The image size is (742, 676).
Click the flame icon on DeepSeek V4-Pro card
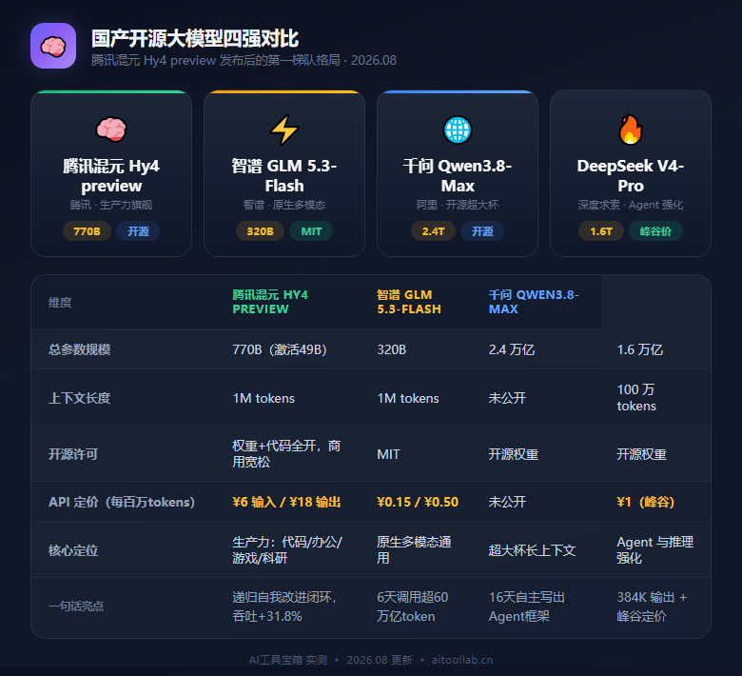(631, 129)
